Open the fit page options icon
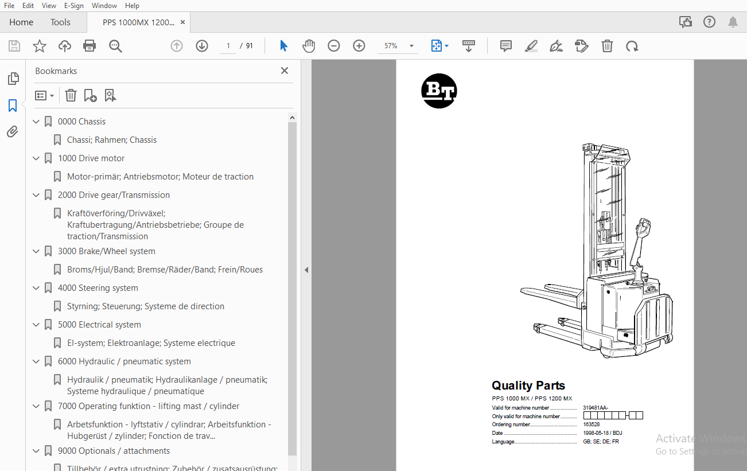This screenshot has width=747, height=471. tap(439, 46)
